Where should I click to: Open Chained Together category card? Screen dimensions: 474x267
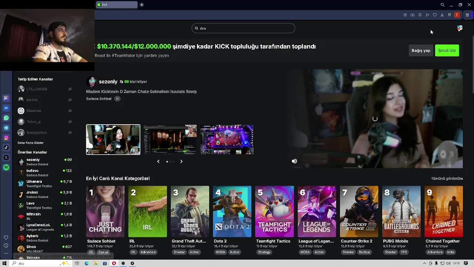(444, 211)
